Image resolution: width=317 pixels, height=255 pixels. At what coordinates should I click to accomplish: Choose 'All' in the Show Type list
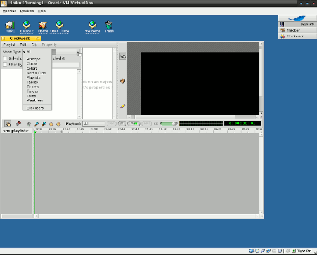point(37,51)
